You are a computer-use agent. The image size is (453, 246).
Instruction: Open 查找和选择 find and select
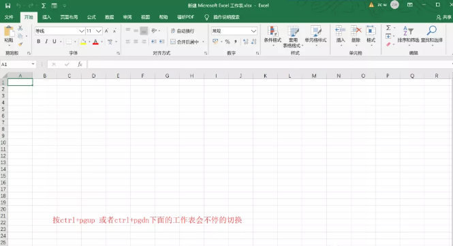coord(432,35)
